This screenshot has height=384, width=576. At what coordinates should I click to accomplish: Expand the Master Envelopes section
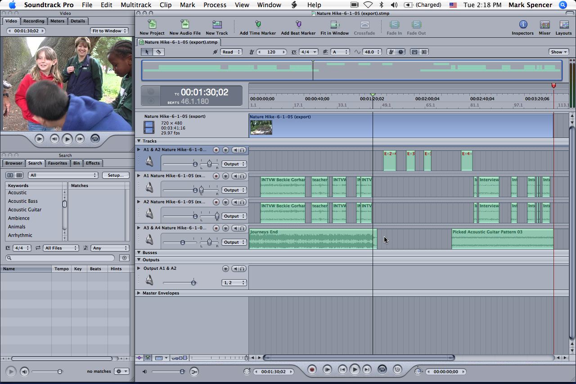coord(139,293)
